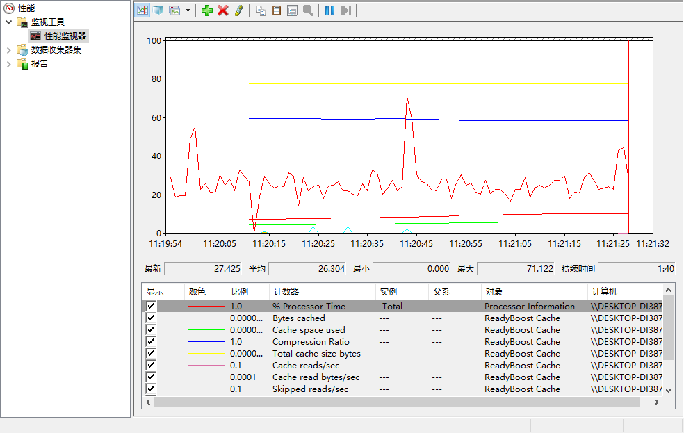Uncheck Compression Ratio checkbox
684x433 pixels.
pyautogui.click(x=151, y=341)
